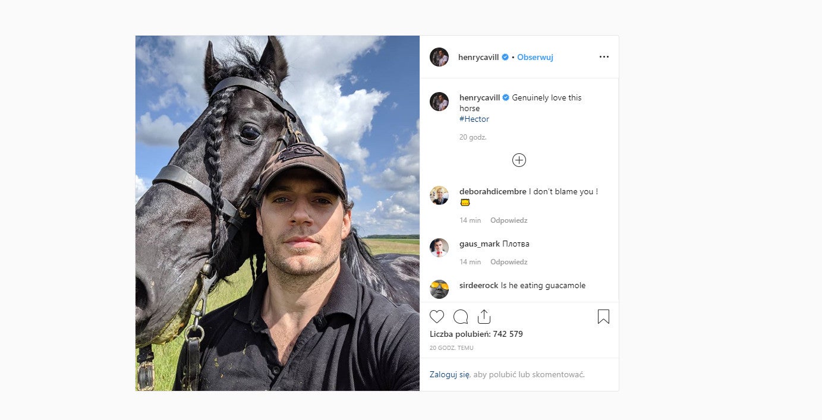Reply to gaus_mark's comment via Odpowiedz
The image size is (822, 420).
coord(509,262)
